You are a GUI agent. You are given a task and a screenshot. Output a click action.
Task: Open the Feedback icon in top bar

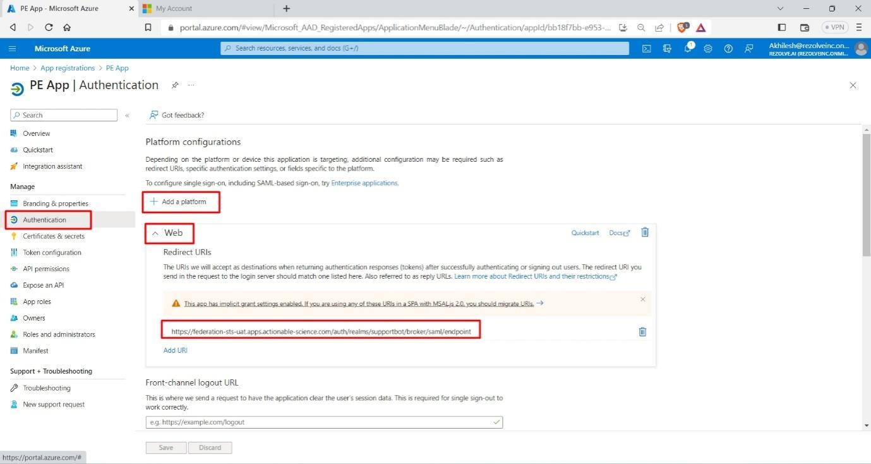pos(749,49)
